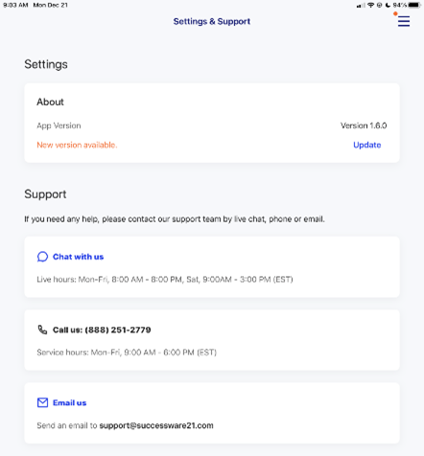Open Chat with us link
Screen dimensions: 424x456
78,257
